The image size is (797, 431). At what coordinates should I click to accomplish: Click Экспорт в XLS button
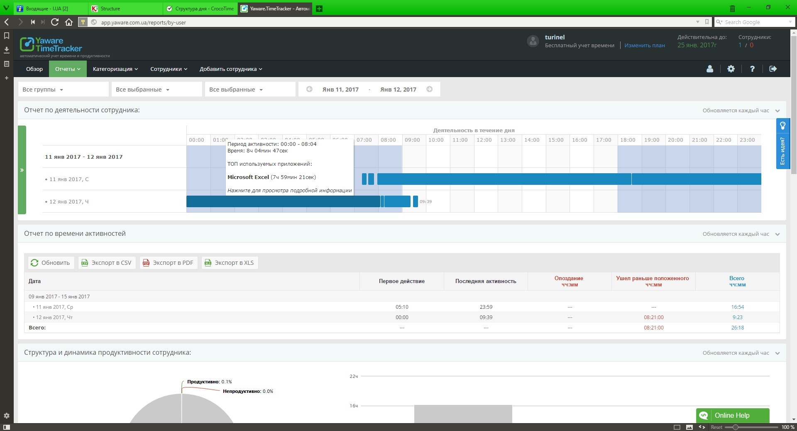(x=230, y=263)
